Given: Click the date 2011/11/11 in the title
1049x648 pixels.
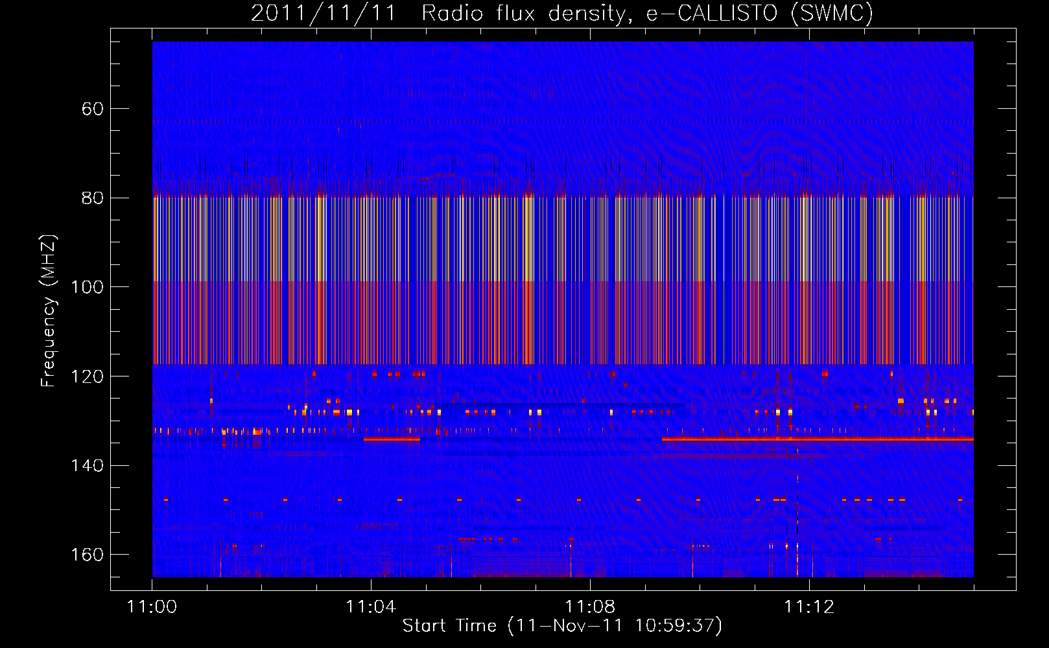Looking at the screenshot, I should tap(323, 13).
